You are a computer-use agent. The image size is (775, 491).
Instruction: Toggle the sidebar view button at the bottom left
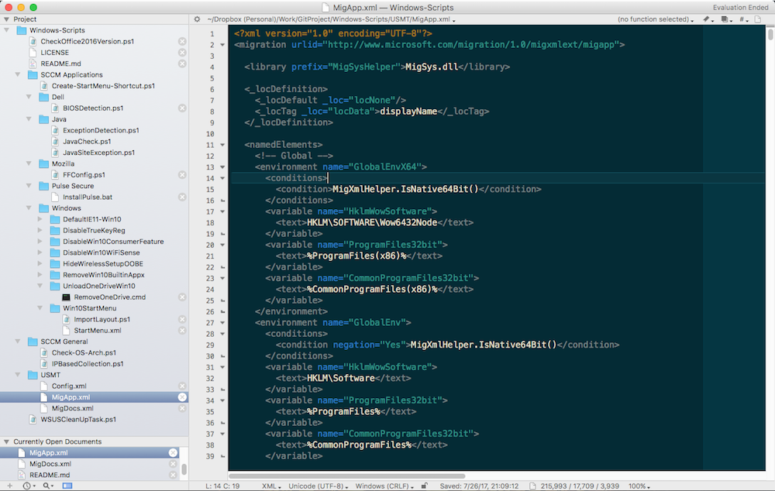67,486
